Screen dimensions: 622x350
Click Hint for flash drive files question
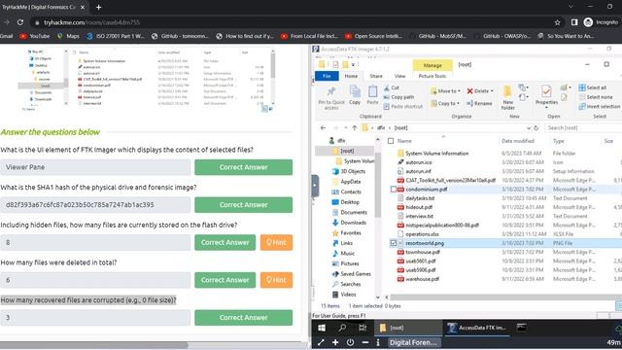[276, 242]
